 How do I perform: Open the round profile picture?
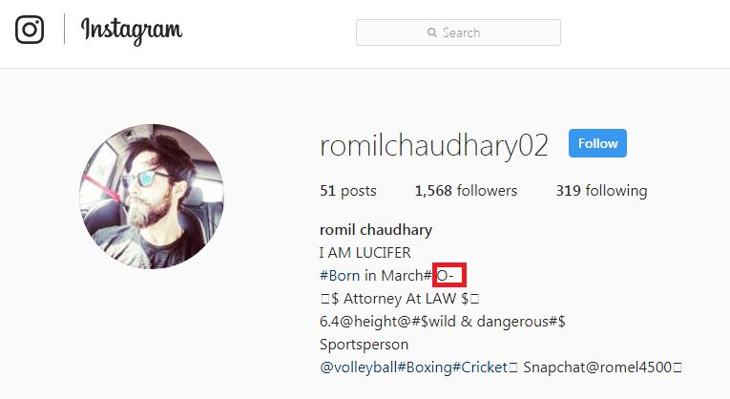pos(152,197)
